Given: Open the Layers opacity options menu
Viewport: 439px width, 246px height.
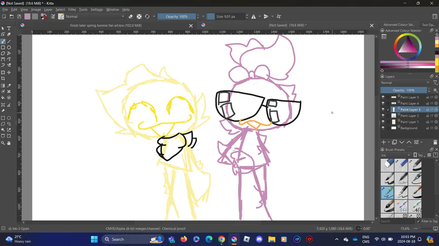Looking at the screenshot, I should [435, 90].
